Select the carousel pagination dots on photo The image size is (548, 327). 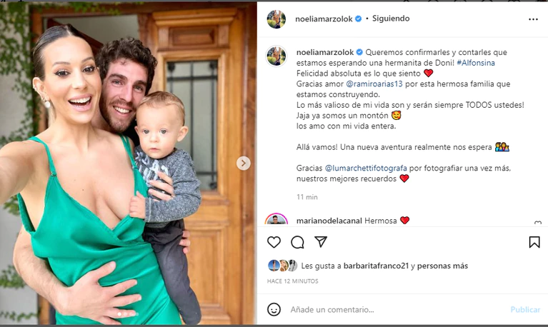point(129,314)
